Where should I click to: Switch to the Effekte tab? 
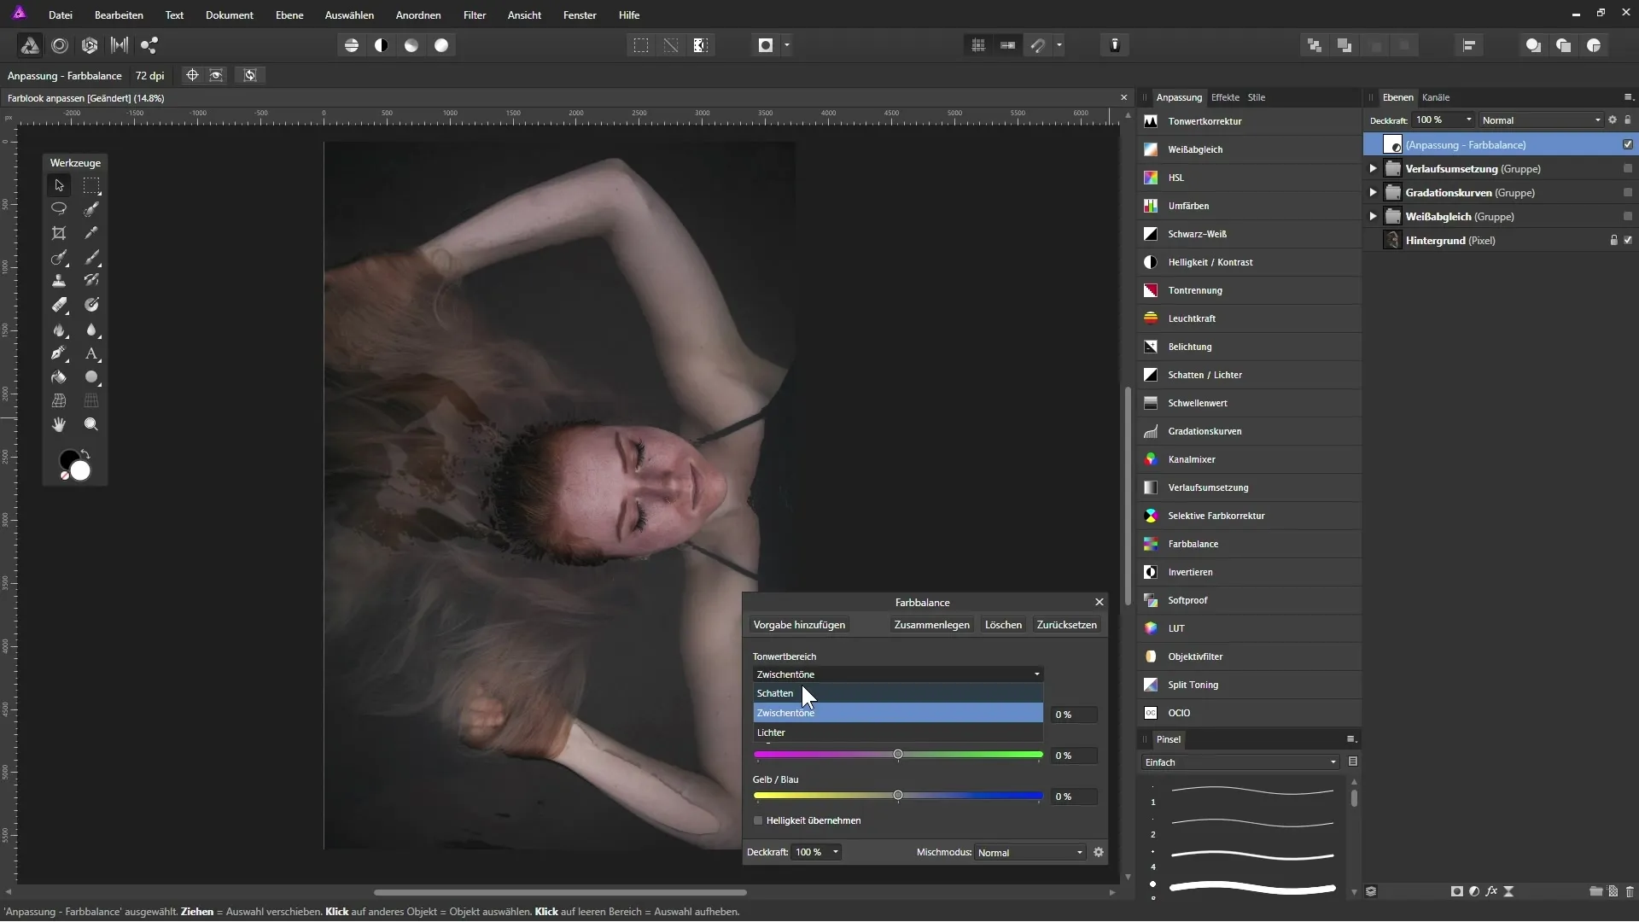[x=1225, y=97]
